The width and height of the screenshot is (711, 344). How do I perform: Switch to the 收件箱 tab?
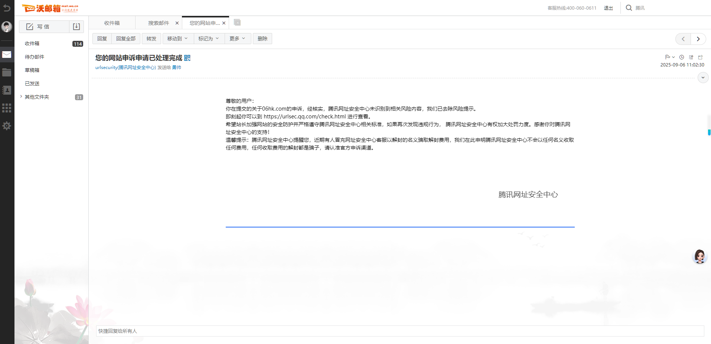click(112, 23)
